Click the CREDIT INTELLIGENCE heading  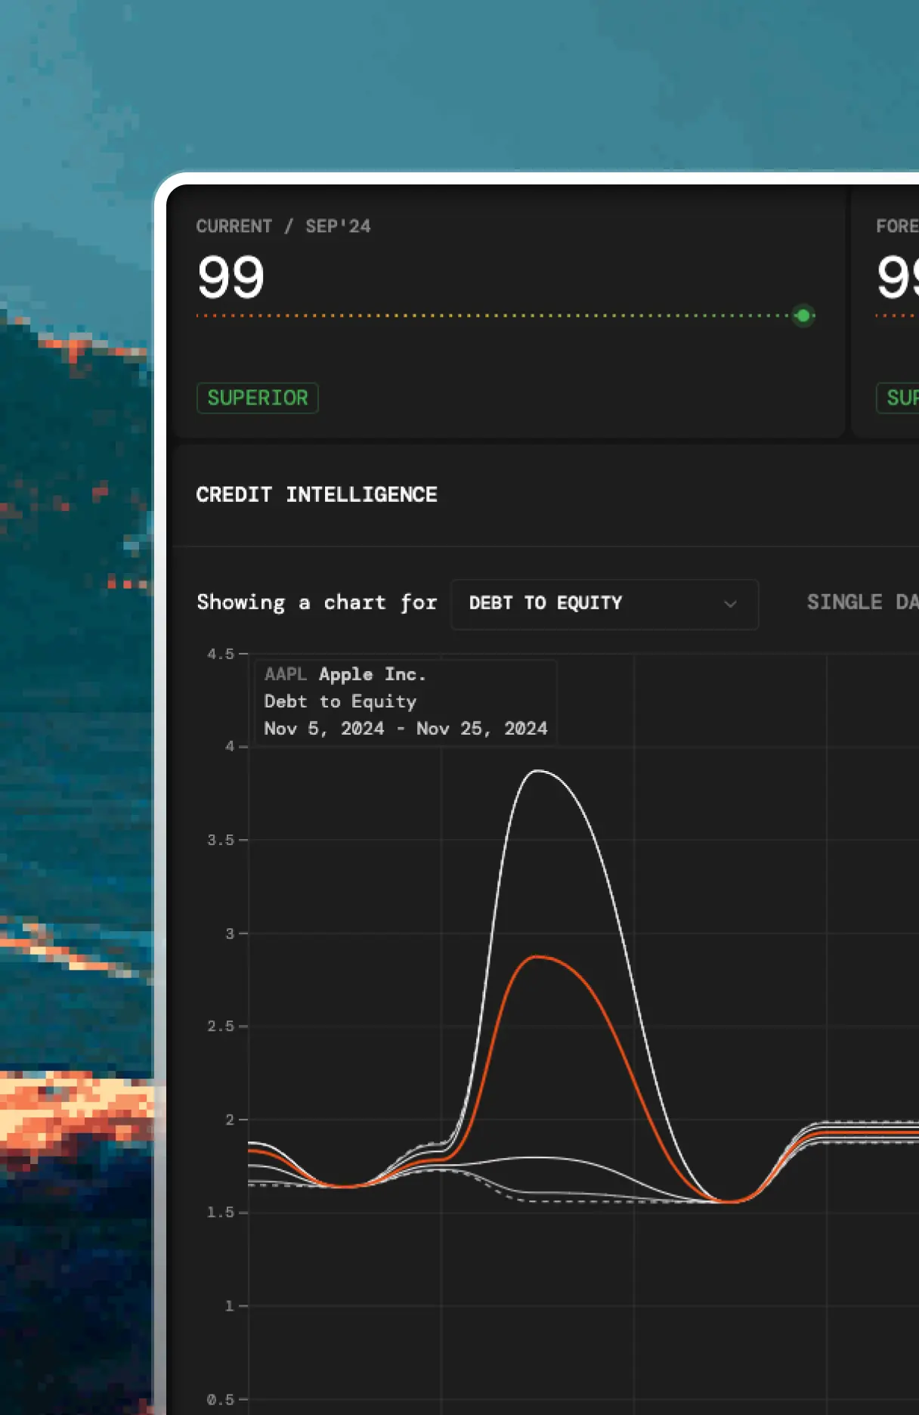tap(317, 494)
